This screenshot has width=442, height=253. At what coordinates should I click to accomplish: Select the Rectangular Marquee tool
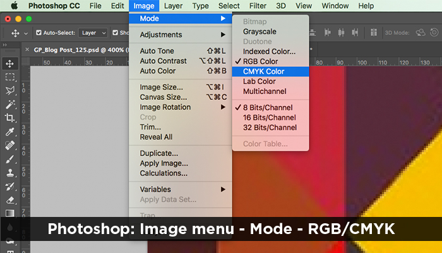(9, 77)
